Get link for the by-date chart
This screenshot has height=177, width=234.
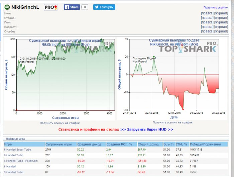point(172,122)
